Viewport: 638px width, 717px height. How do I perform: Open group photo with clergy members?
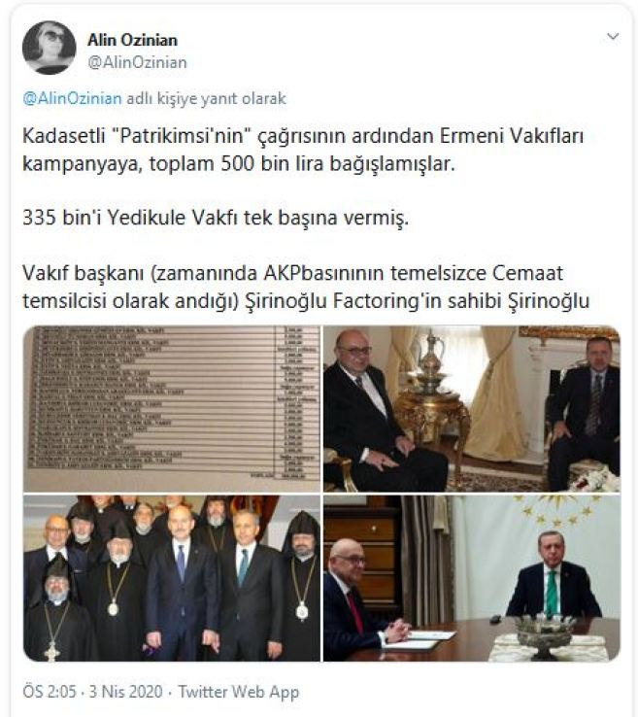tap(172, 578)
